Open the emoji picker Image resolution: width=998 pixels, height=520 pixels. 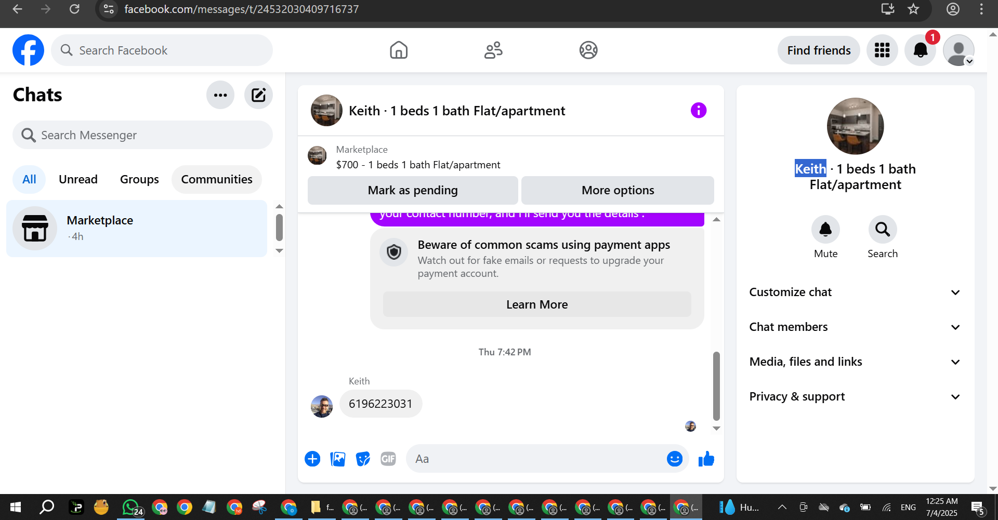click(x=674, y=459)
